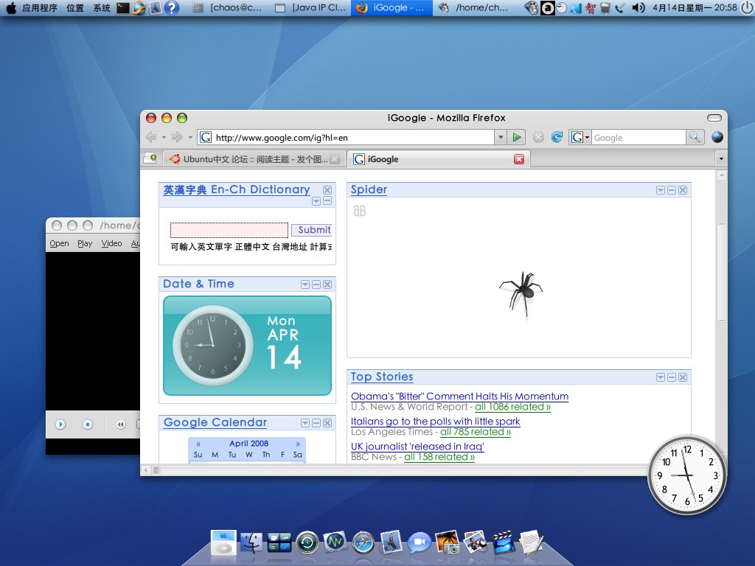
Task: Open the Obama's "Bitter" Comment headline
Action: pos(459,396)
